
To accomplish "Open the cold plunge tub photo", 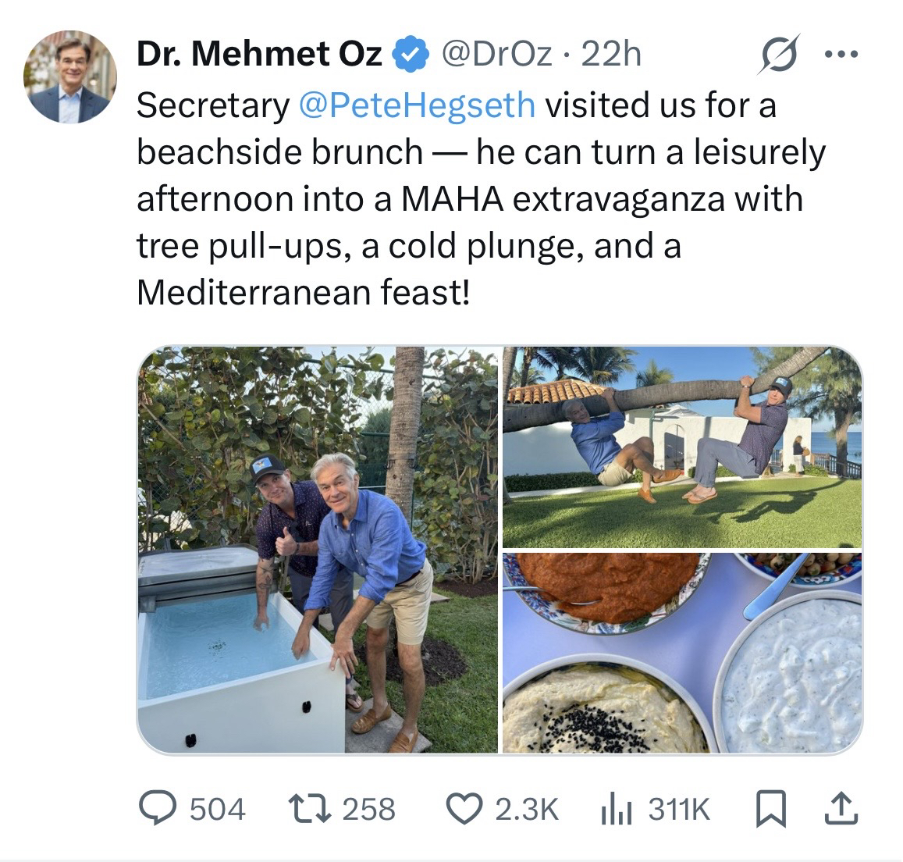I will pyautogui.click(x=318, y=550).
